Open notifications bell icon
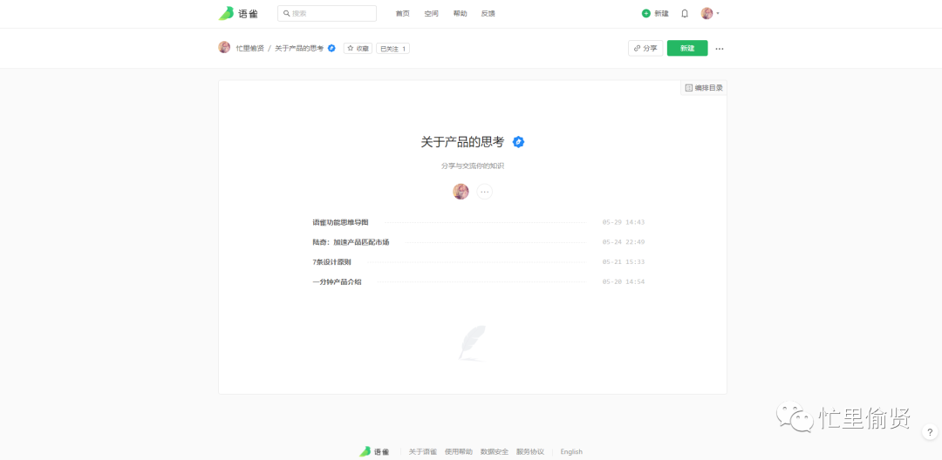This screenshot has width=942, height=460. coord(685,13)
